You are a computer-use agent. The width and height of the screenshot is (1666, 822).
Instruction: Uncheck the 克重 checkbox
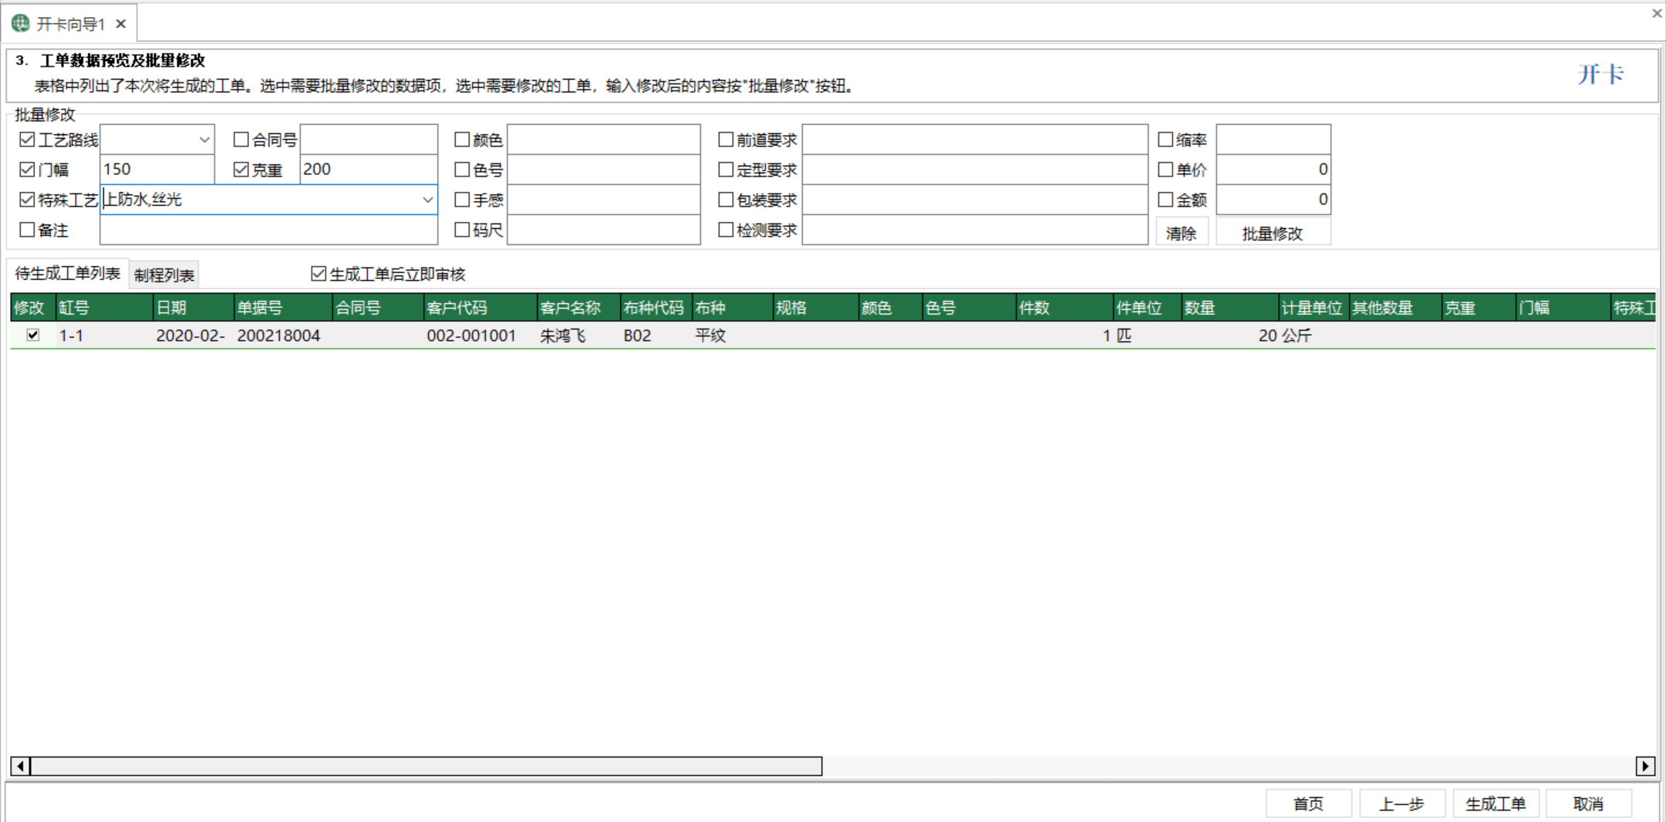[241, 170]
